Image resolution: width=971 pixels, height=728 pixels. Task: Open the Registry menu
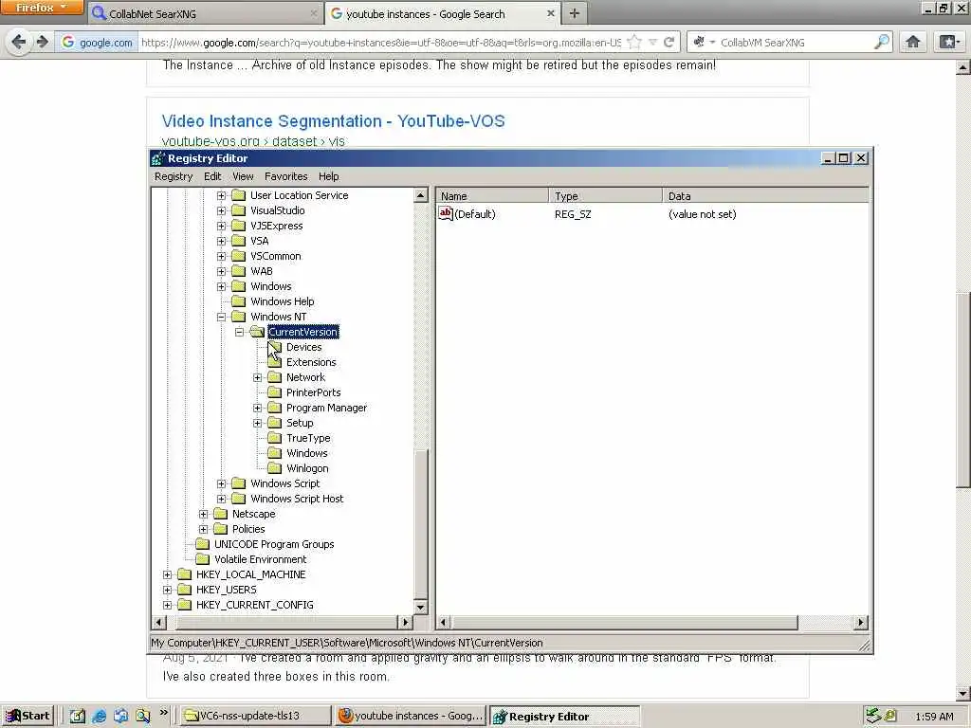[174, 176]
